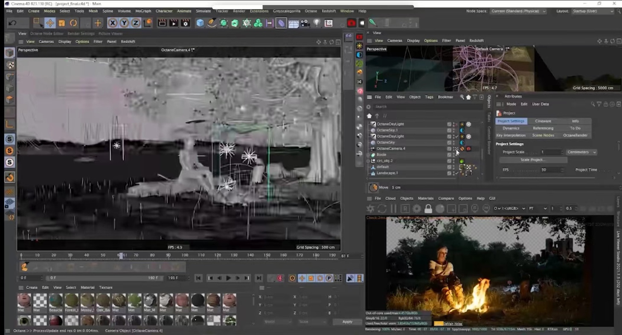Click the Camera object toolbar icon

point(305,23)
